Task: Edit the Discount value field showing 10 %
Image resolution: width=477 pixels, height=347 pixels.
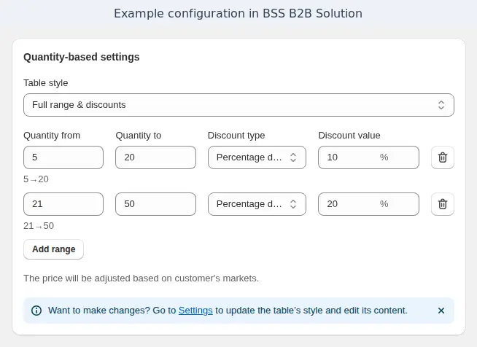Action: click(369, 157)
